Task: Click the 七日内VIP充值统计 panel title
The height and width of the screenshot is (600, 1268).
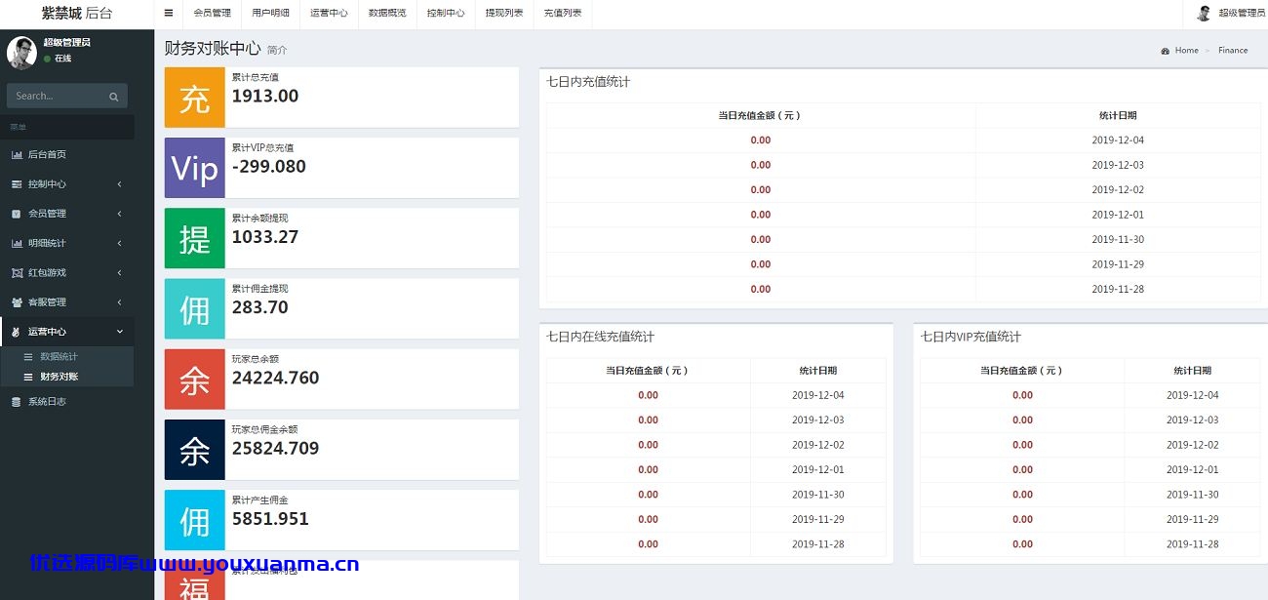Action: pyautogui.click(x=971, y=337)
